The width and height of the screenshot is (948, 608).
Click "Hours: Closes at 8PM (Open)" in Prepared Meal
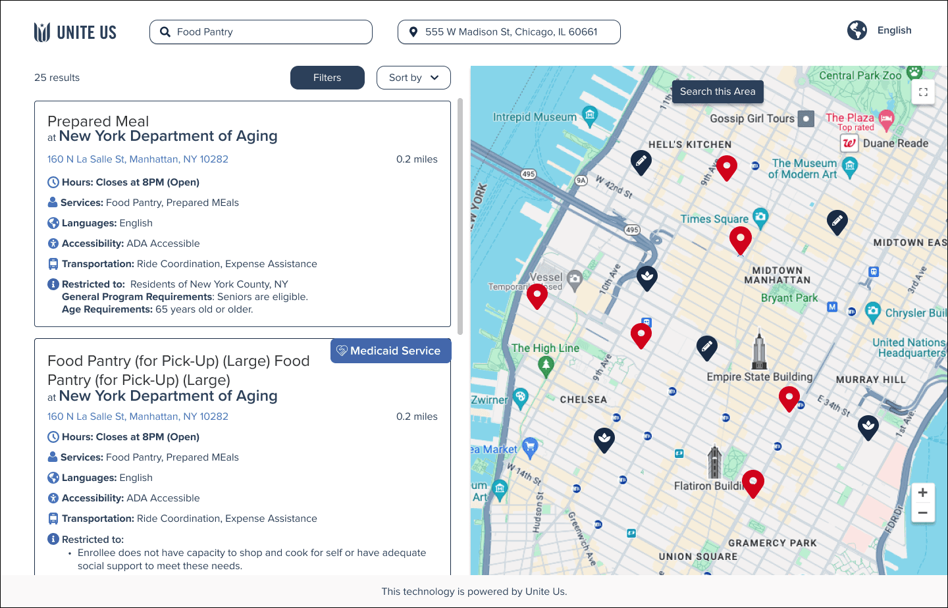pyautogui.click(x=130, y=182)
